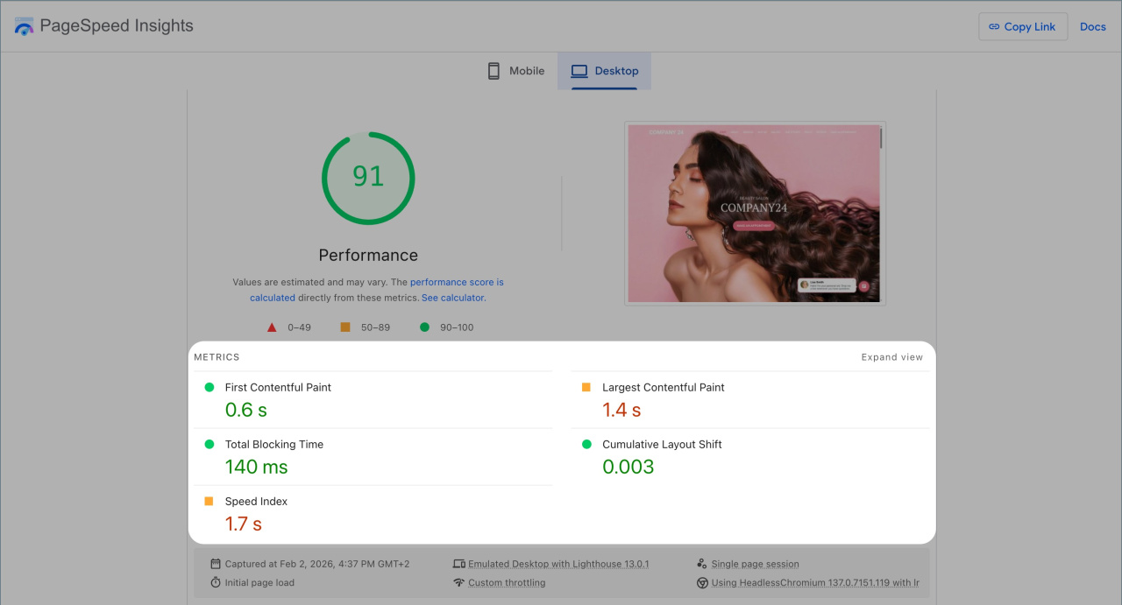Click the calendar icon beside Captured at
The image size is (1122, 605).
[216, 564]
